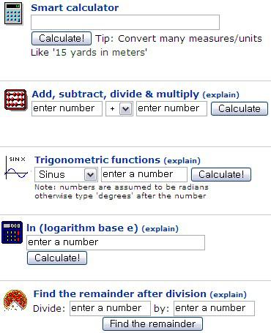Focus the ln enter a number field
The height and width of the screenshot is (333, 271).
point(116,242)
